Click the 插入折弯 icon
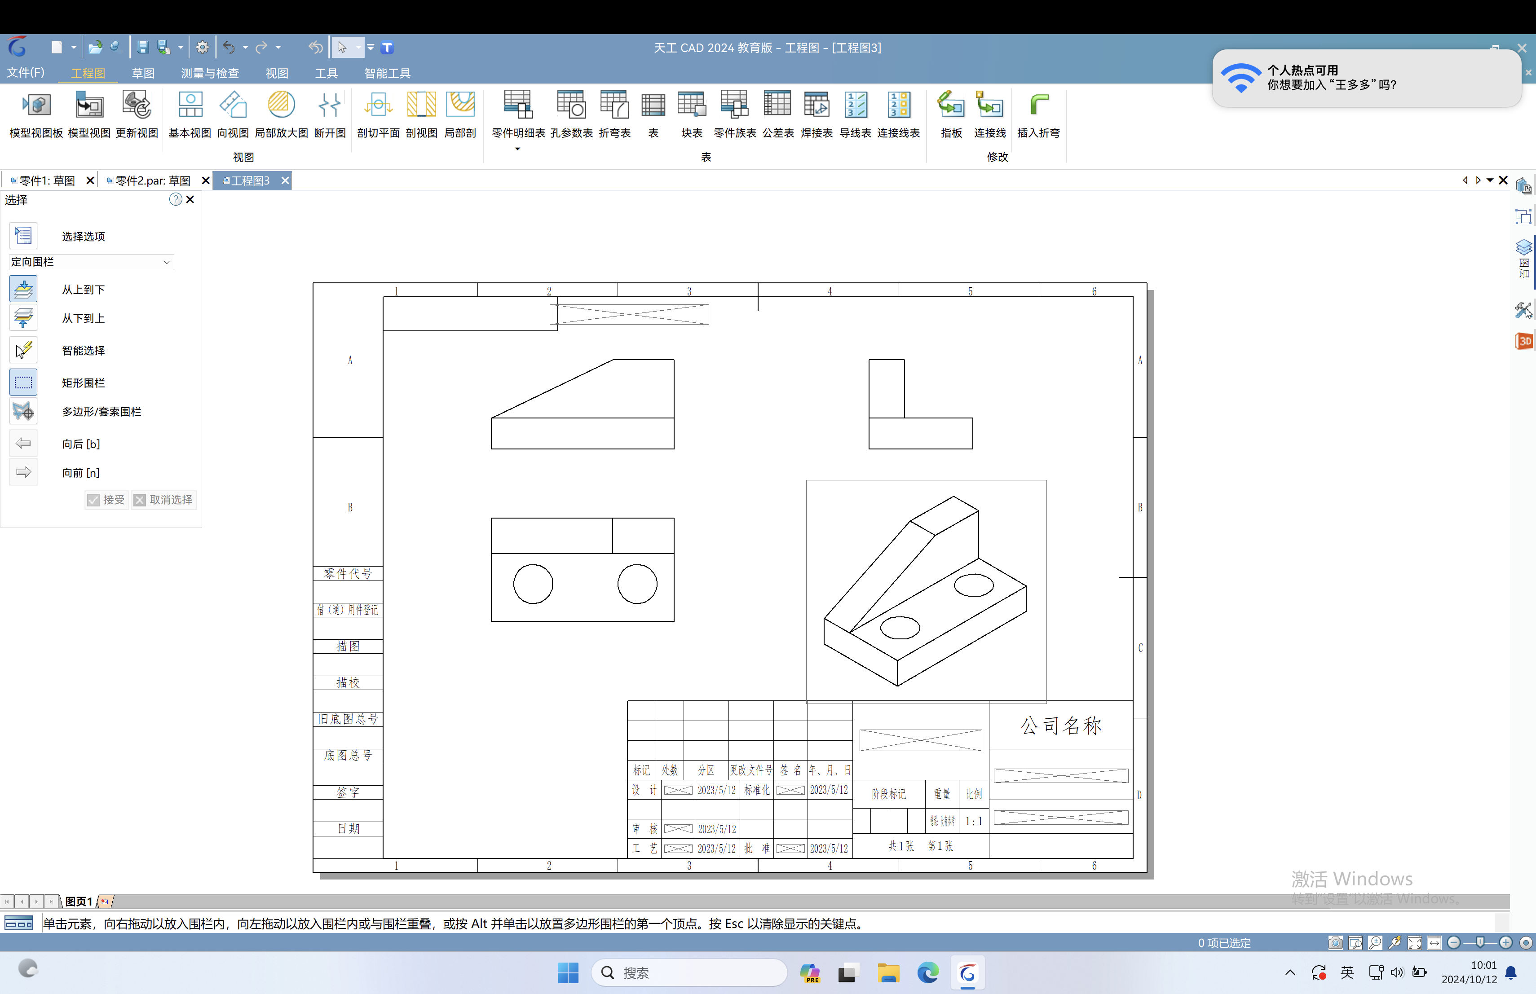The height and width of the screenshot is (994, 1536). point(1038,115)
